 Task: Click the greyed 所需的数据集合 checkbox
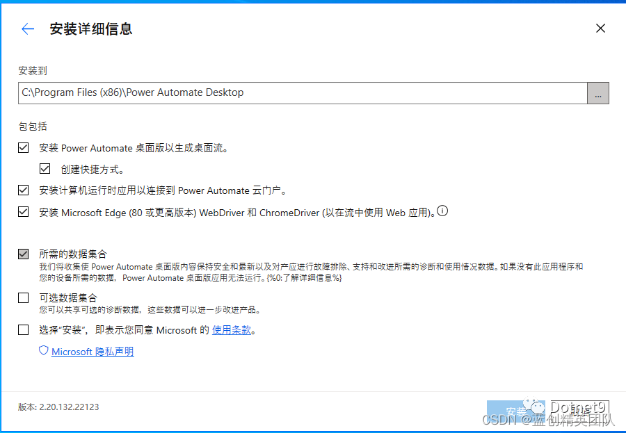(24, 254)
